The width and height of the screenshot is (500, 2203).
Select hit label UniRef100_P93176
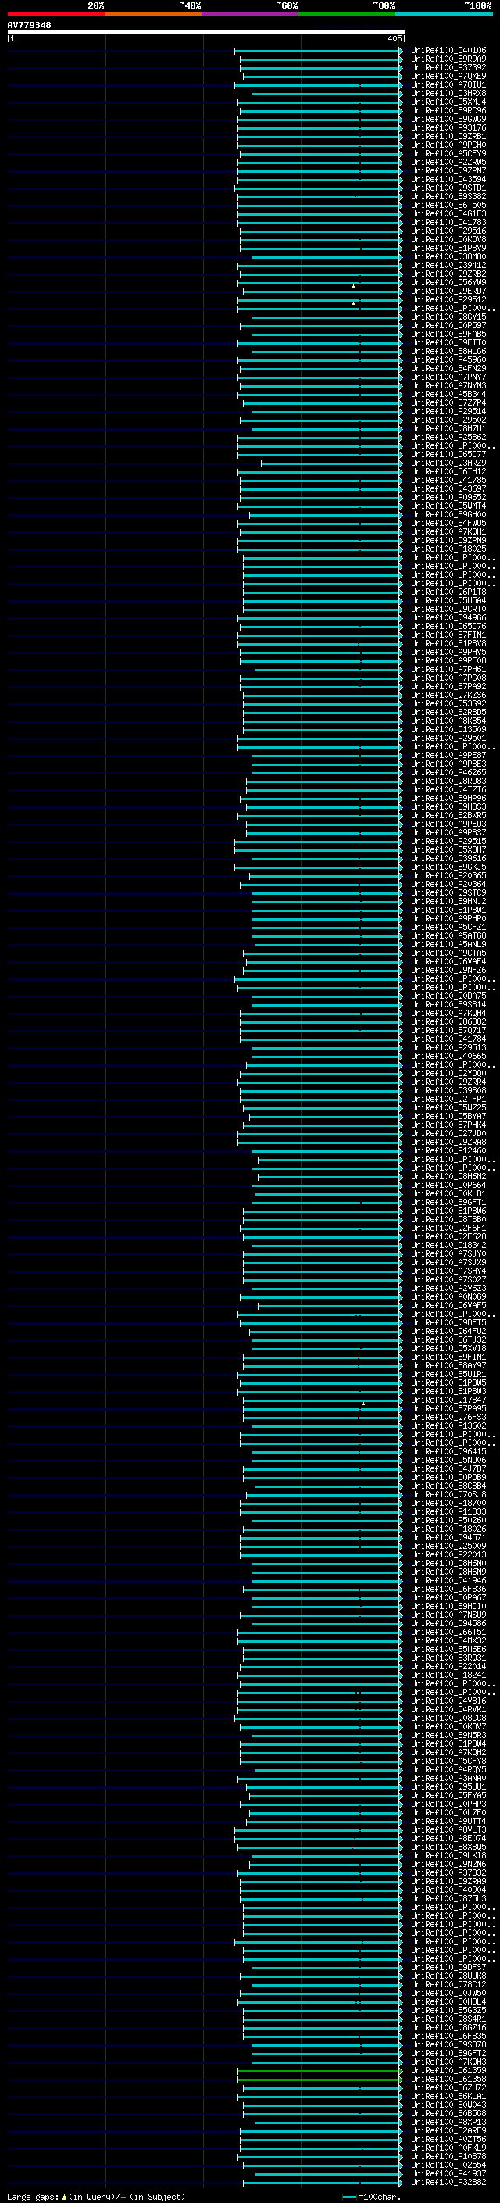pyautogui.click(x=448, y=127)
